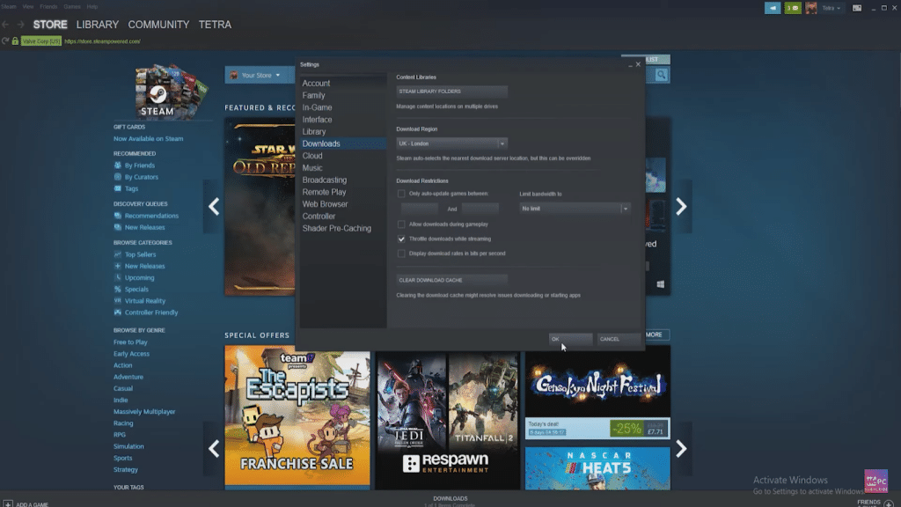Select the Top Sellers star icon

pos(119,254)
